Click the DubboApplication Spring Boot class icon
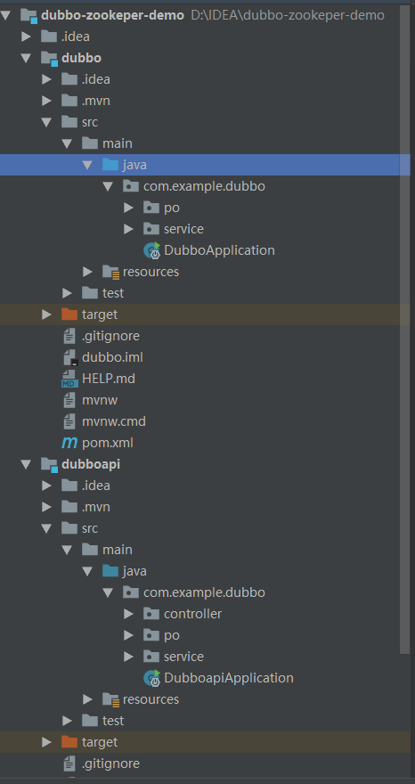Image resolution: width=415 pixels, height=784 pixels. click(x=151, y=250)
